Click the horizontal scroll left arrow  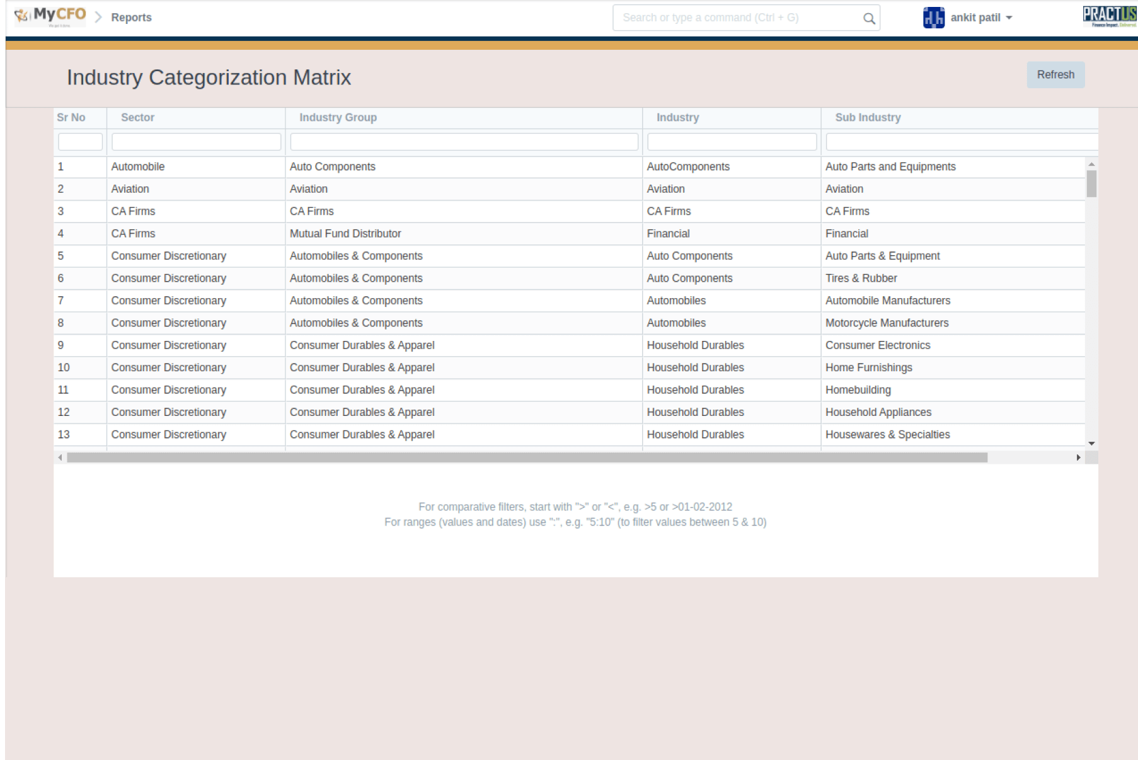coord(60,458)
